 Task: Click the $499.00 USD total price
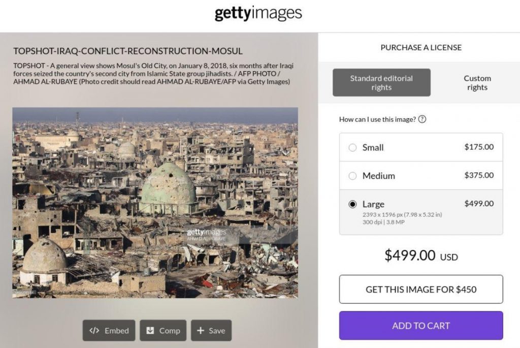[x=421, y=255]
